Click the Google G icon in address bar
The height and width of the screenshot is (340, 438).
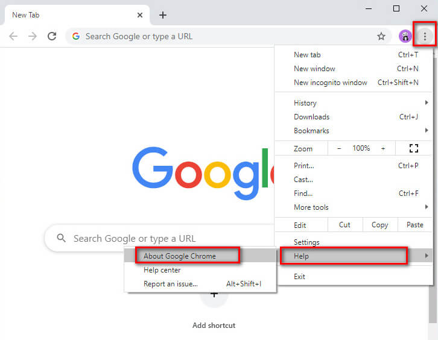(x=75, y=36)
